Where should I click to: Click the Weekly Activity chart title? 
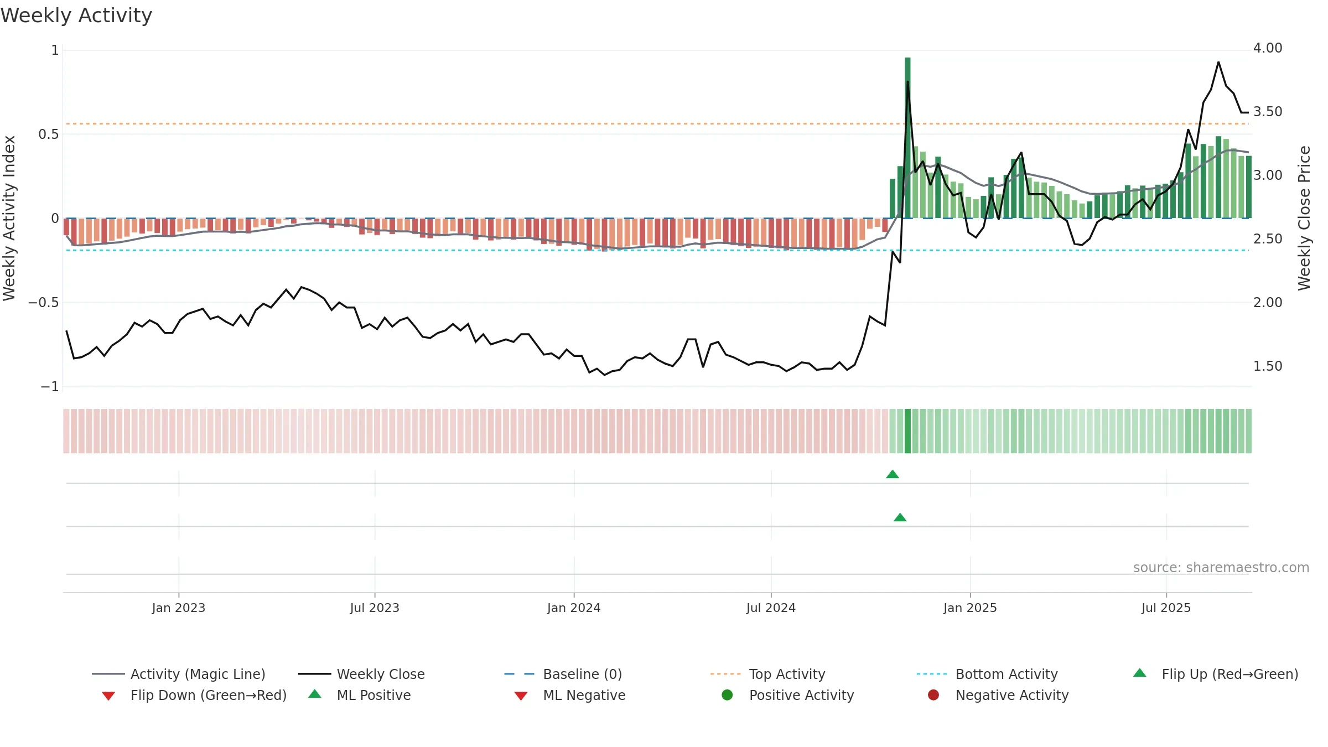[76, 15]
